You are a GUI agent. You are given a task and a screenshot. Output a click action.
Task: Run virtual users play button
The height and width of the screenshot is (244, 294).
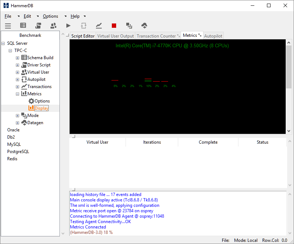tap(69, 26)
